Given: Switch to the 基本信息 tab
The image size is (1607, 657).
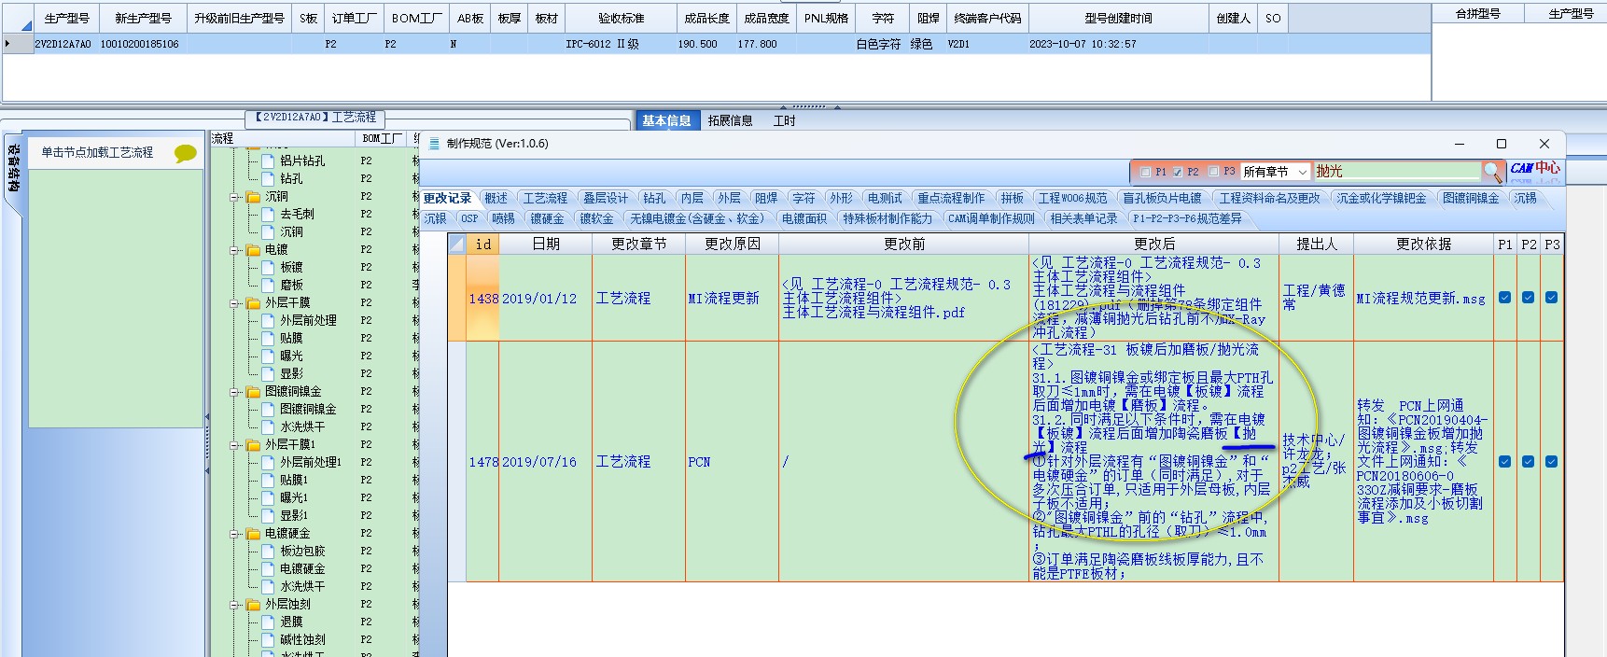Looking at the screenshot, I should pos(666,120).
